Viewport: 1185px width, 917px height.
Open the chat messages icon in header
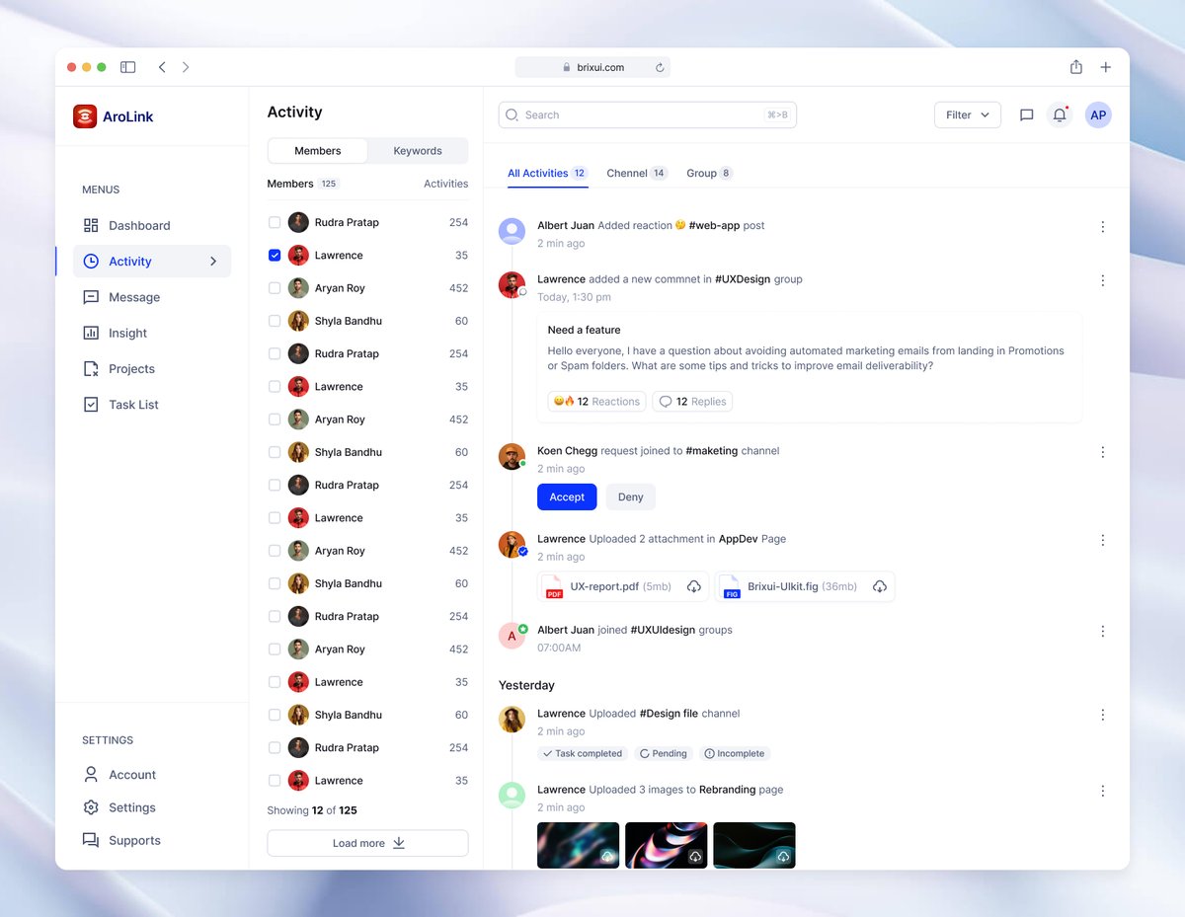(x=1026, y=115)
